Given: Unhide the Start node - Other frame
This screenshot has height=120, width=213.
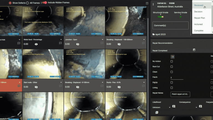Looking at the screenshot, I should click(x=36, y=87).
